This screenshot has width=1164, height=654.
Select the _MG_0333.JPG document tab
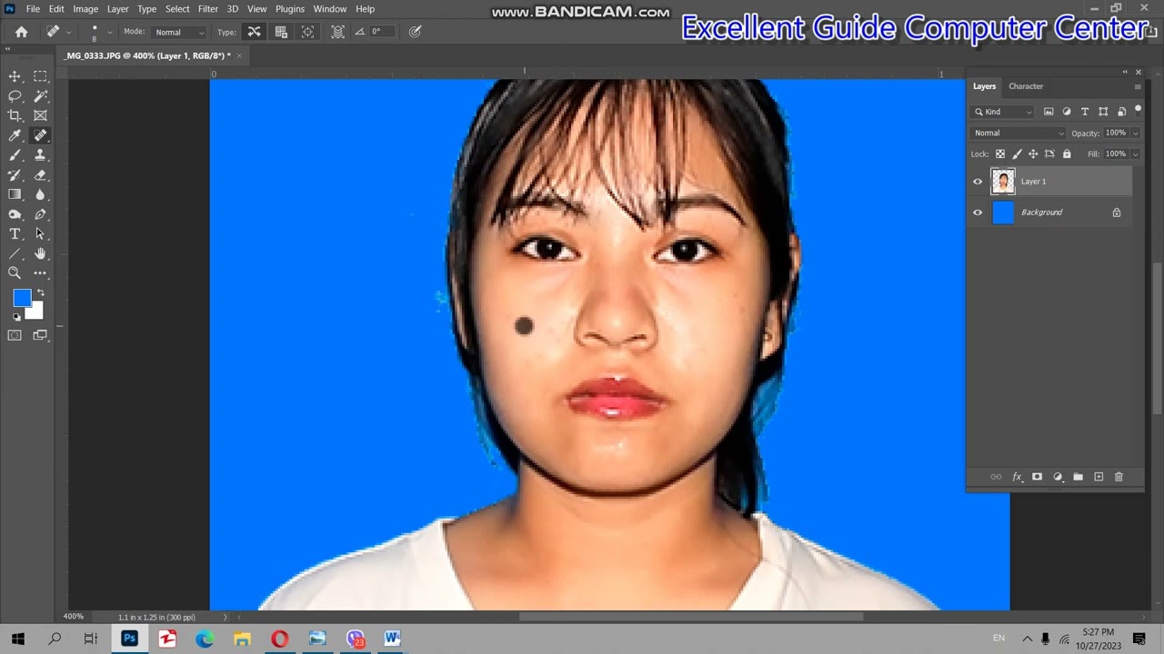click(x=146, y=55)
